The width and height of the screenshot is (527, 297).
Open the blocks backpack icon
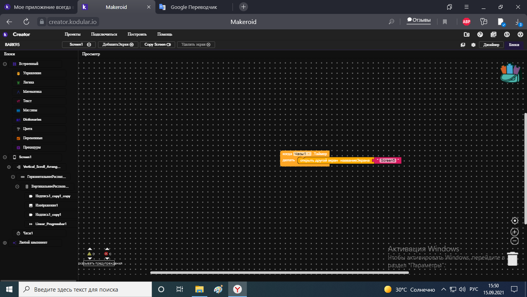511,73
